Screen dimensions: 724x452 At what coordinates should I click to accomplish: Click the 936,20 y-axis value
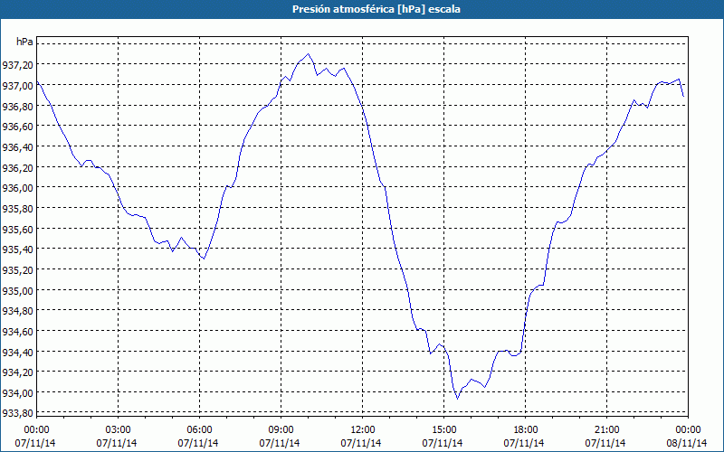coord(17,168)
